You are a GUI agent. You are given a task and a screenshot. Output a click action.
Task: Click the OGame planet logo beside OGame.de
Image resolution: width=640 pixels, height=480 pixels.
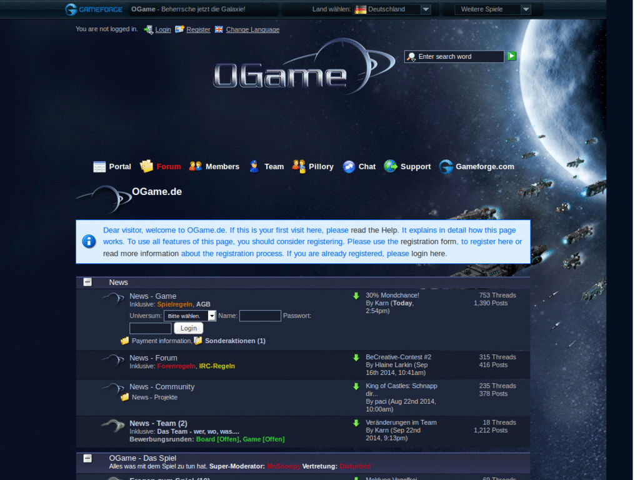104,199
